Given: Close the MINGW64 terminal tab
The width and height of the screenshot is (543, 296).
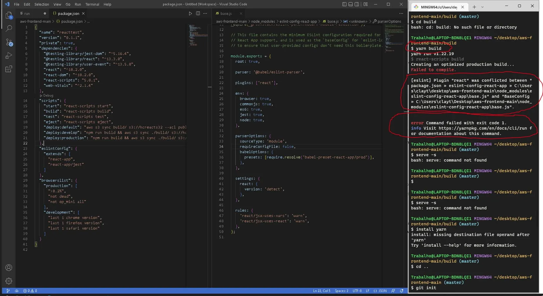Looking at the screenshot, I should (463, 7).
